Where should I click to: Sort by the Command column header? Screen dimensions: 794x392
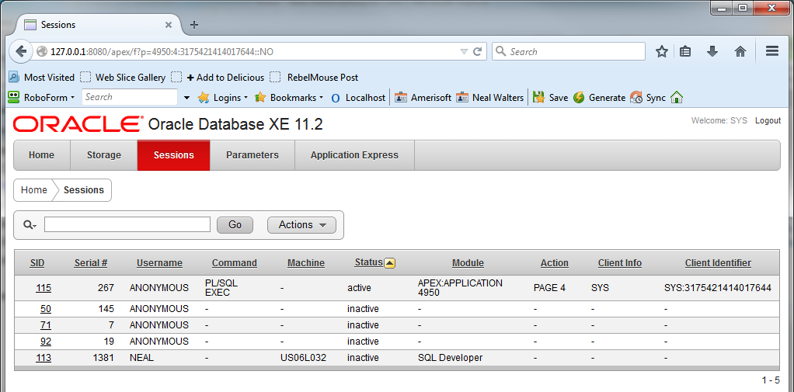click(x=235, y=263)
